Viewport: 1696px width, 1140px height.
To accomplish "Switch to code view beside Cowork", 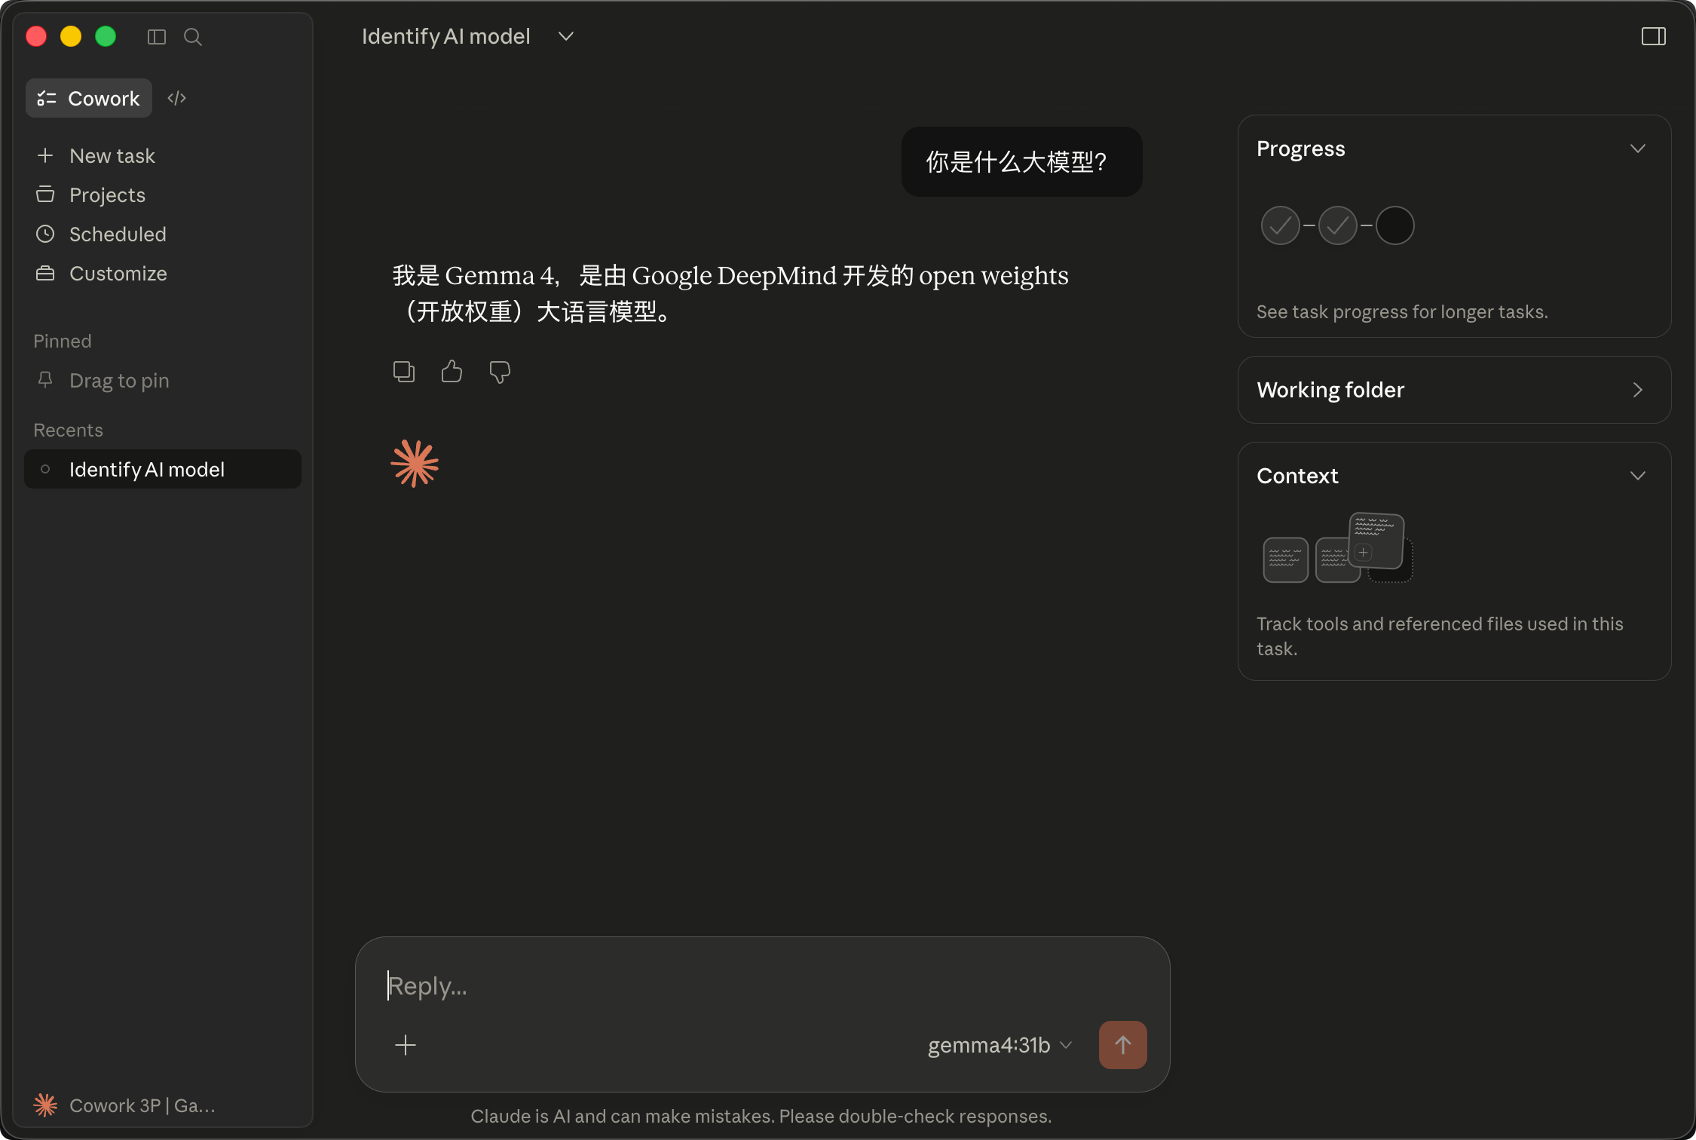I will coord(176,98).
